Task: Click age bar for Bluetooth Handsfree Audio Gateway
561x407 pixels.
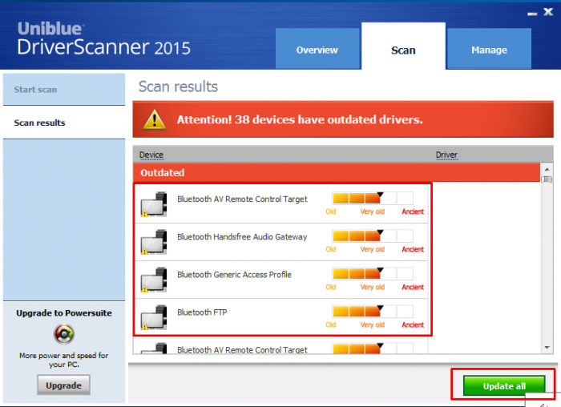Action: coord(373,236)
